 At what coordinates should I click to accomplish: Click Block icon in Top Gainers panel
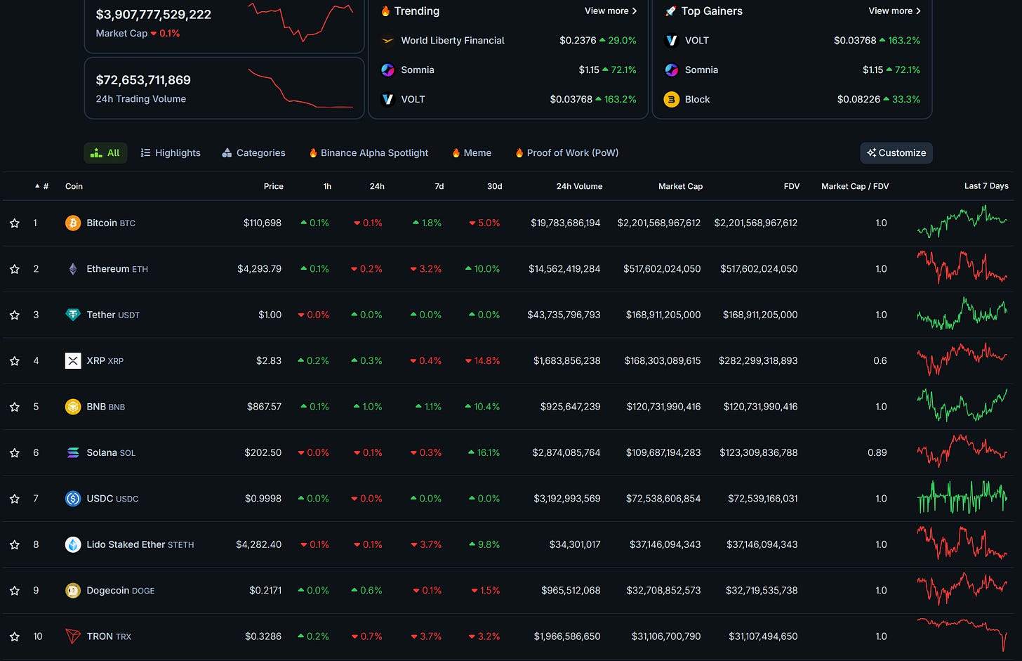pos(672,100)
